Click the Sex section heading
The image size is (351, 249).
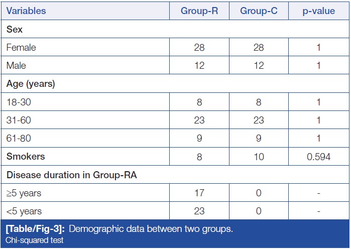point(14,30)
